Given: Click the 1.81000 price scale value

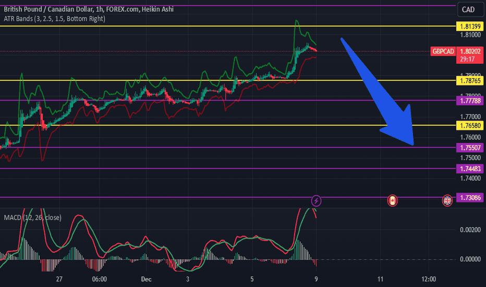Looking at the screenshot, I should point(470,35).
